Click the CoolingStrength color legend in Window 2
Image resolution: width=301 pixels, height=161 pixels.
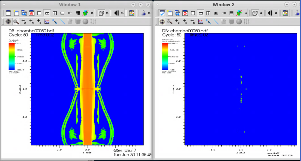[x=165, y=56]
